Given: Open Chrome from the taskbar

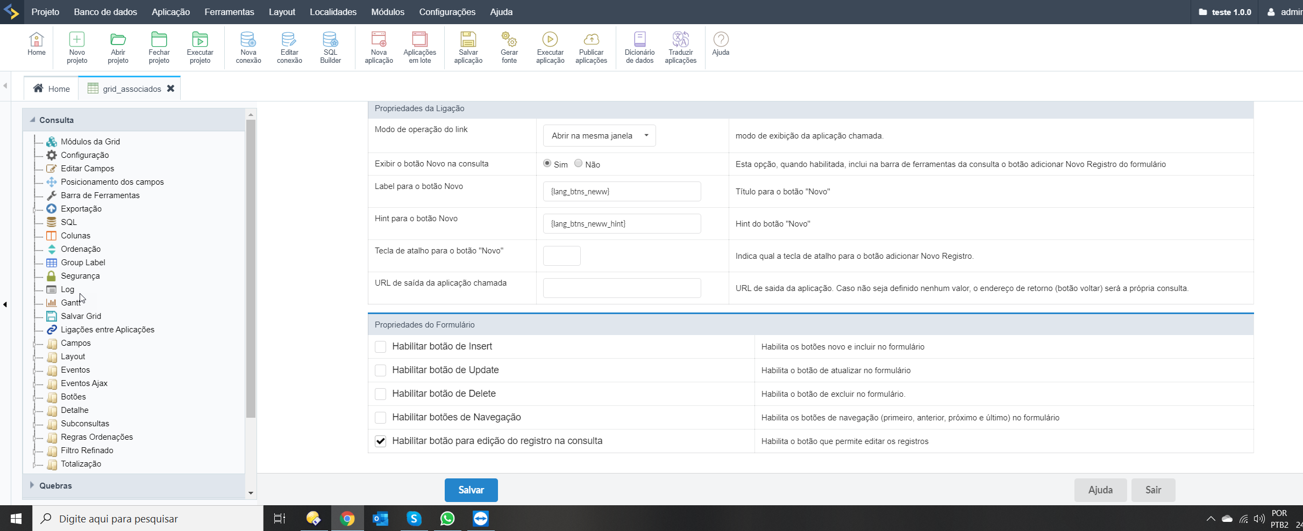Looking at the screenshot, I should [347, 519].
